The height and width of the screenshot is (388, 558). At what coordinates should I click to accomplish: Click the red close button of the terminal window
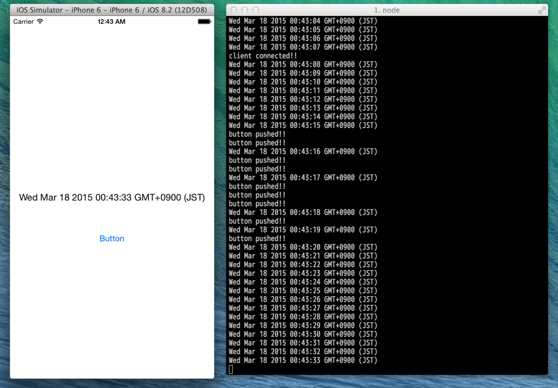click(233, 9)
